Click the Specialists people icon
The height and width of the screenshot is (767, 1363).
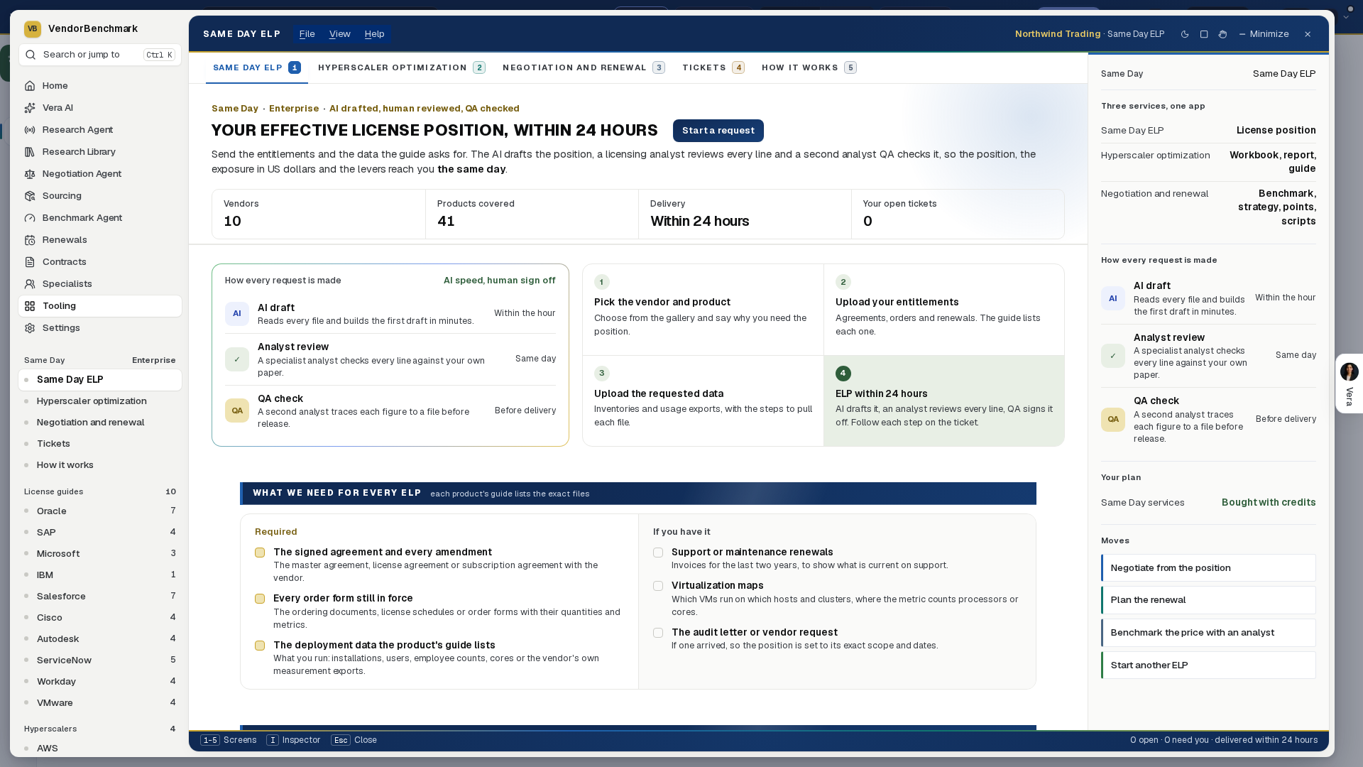(30, 284)
